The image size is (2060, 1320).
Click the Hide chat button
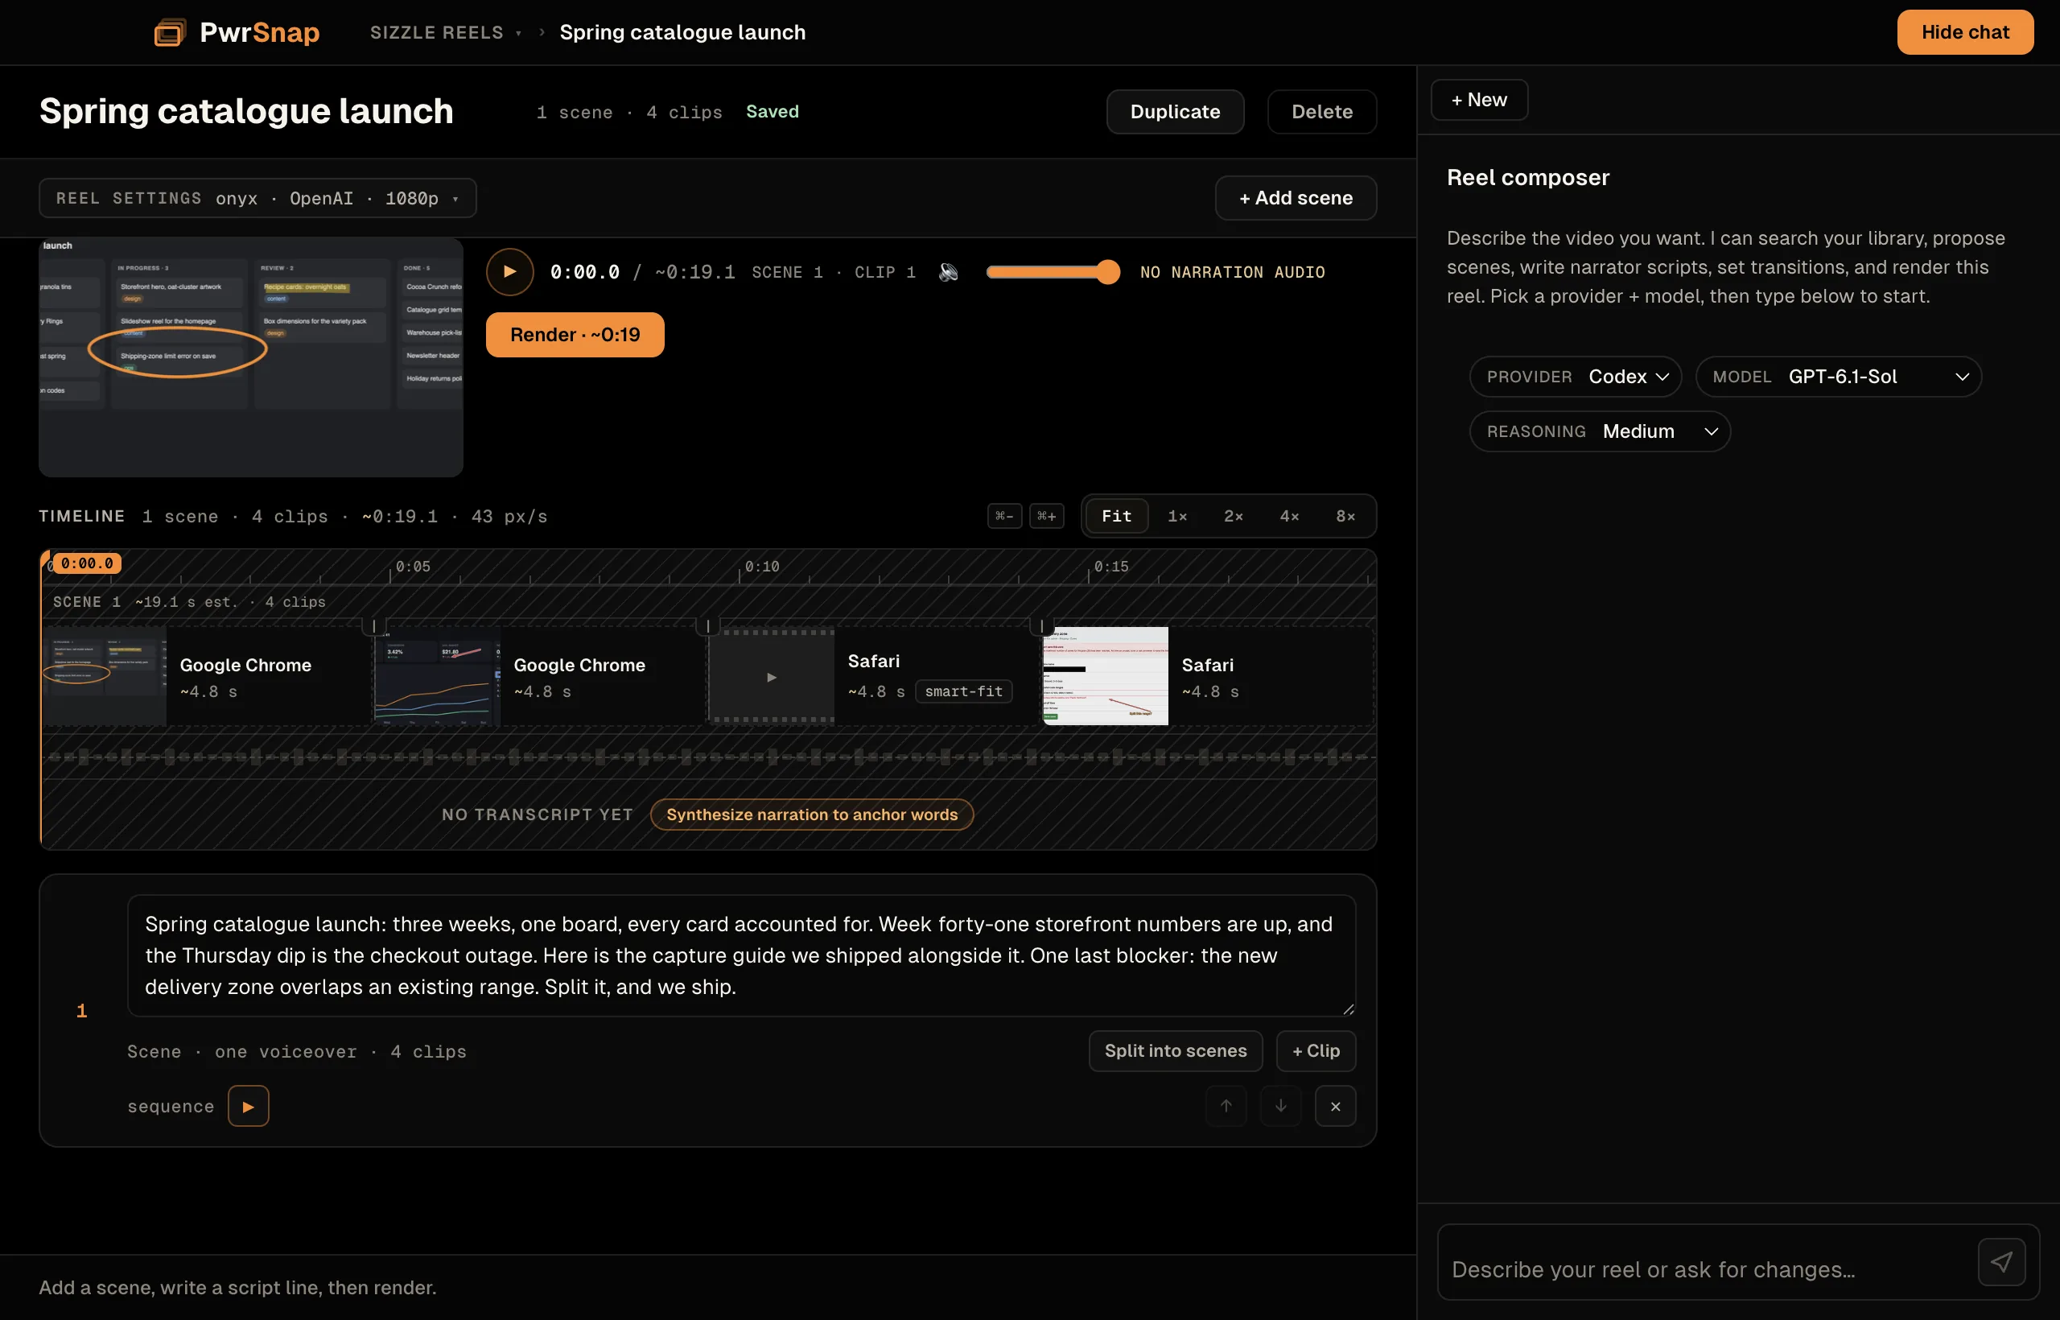click(x=1965, y=32)
